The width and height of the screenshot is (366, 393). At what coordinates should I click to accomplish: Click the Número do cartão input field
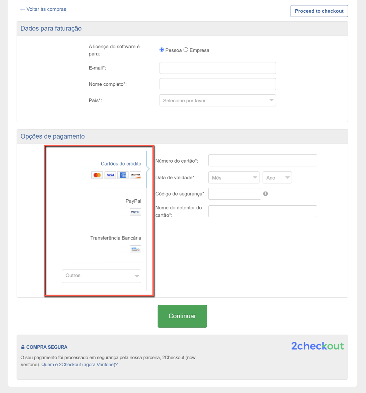point(262,160)
